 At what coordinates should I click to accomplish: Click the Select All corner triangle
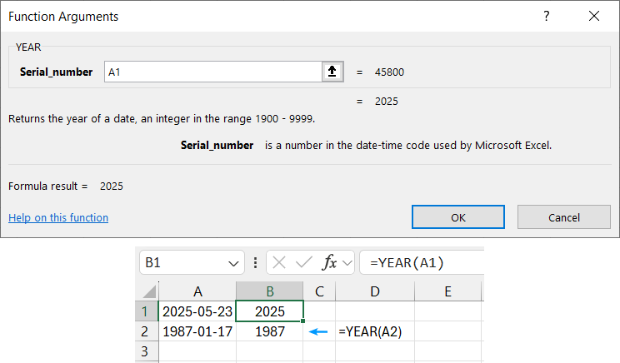pos(149,291)
